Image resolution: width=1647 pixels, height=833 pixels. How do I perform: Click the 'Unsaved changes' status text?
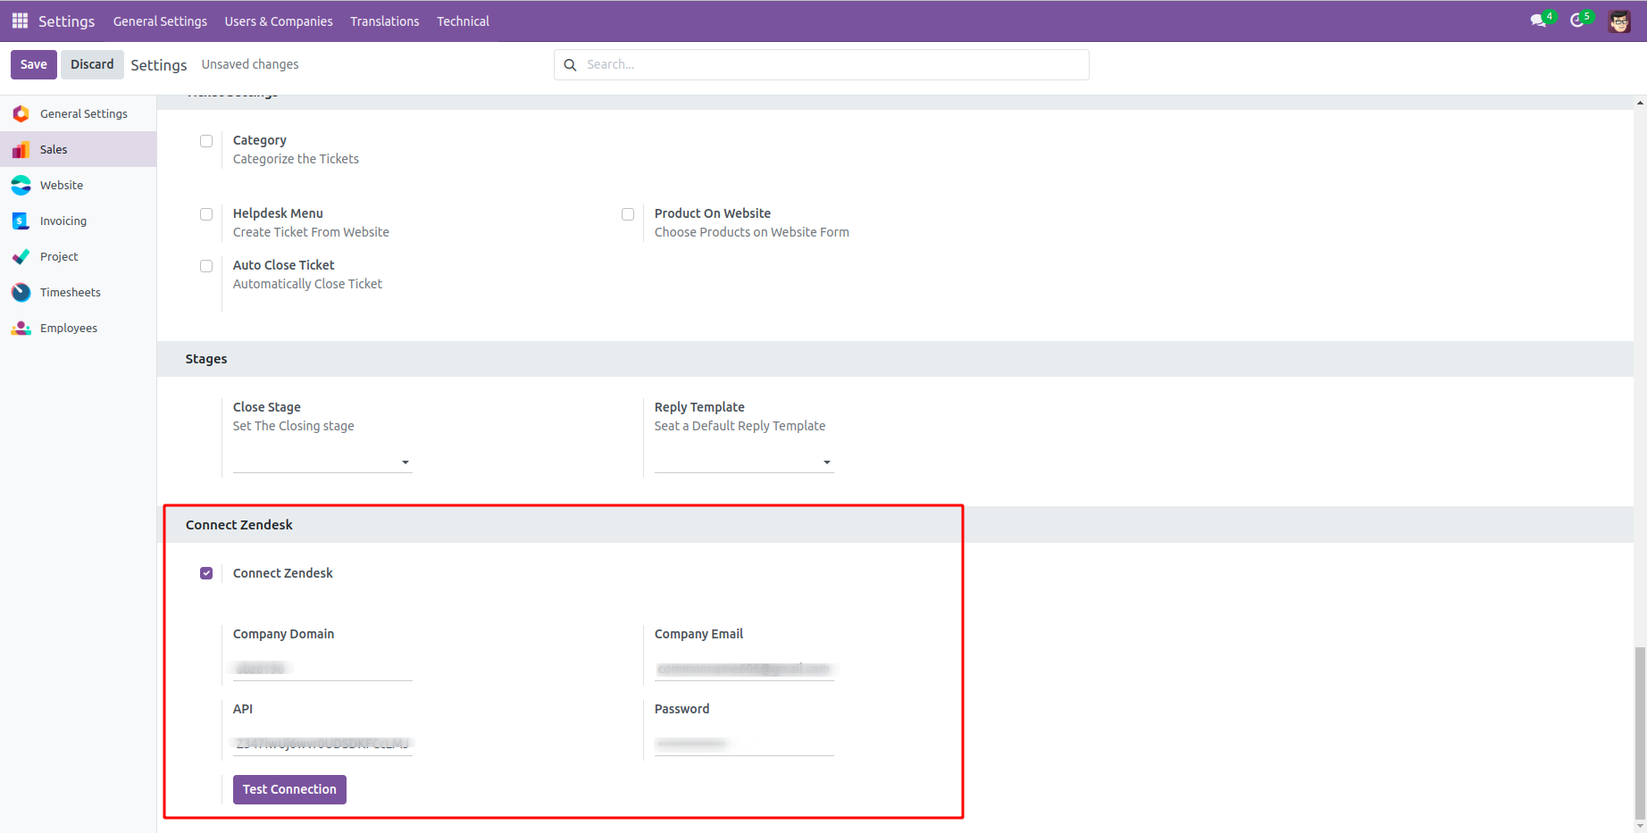coord(250,64)
